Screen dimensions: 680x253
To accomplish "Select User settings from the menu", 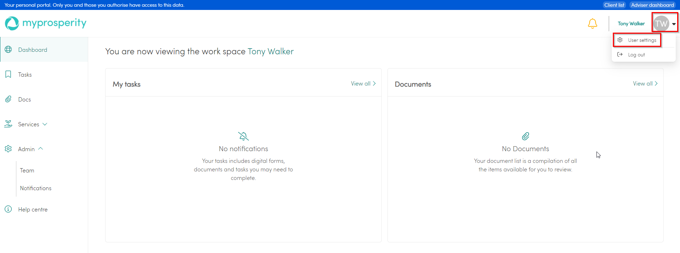I will pyautogui.click(x=642, y=40).
